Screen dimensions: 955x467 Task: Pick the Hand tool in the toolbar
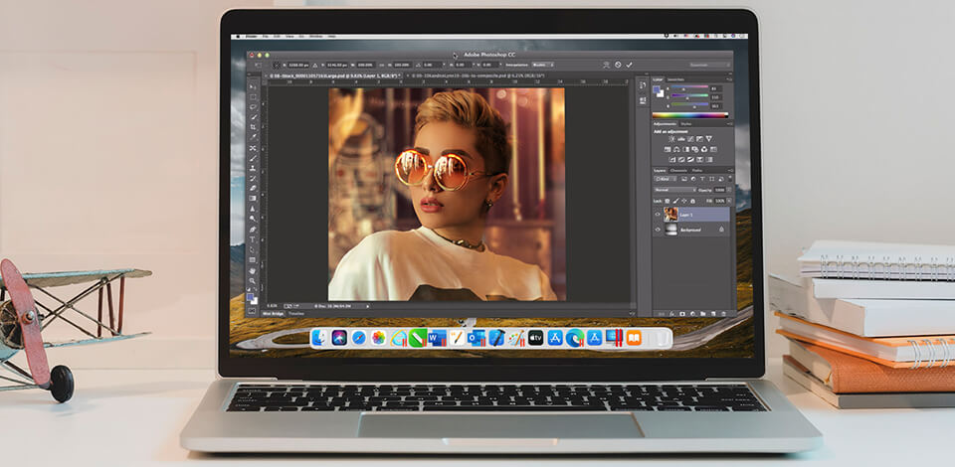(253, 270)
